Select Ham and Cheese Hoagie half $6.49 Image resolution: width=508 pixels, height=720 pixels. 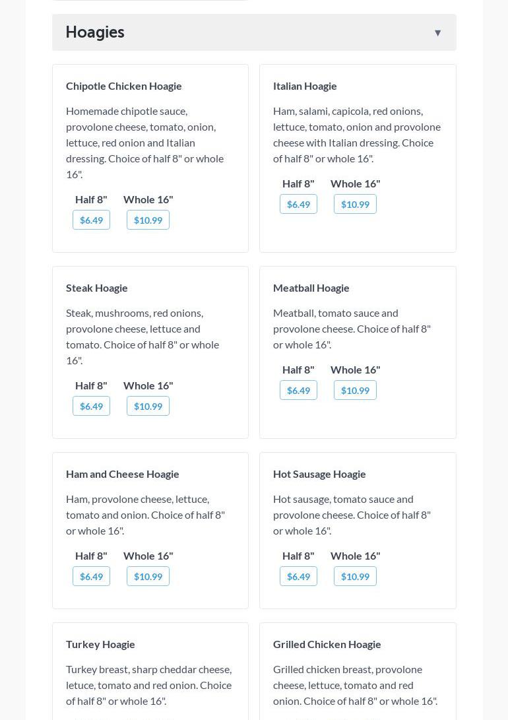[x=91, y=576]
